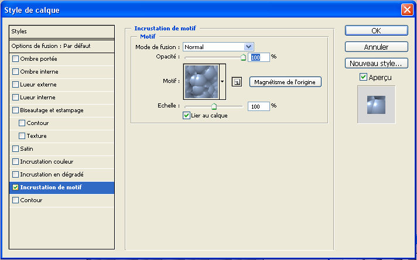The height and width of the screenshot is (260, 417).
Task: Click the new preset from pattern icon
Action: coord(237,82)
